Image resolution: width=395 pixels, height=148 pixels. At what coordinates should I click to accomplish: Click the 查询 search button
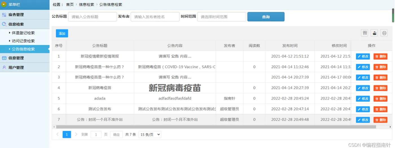[266, 17]
